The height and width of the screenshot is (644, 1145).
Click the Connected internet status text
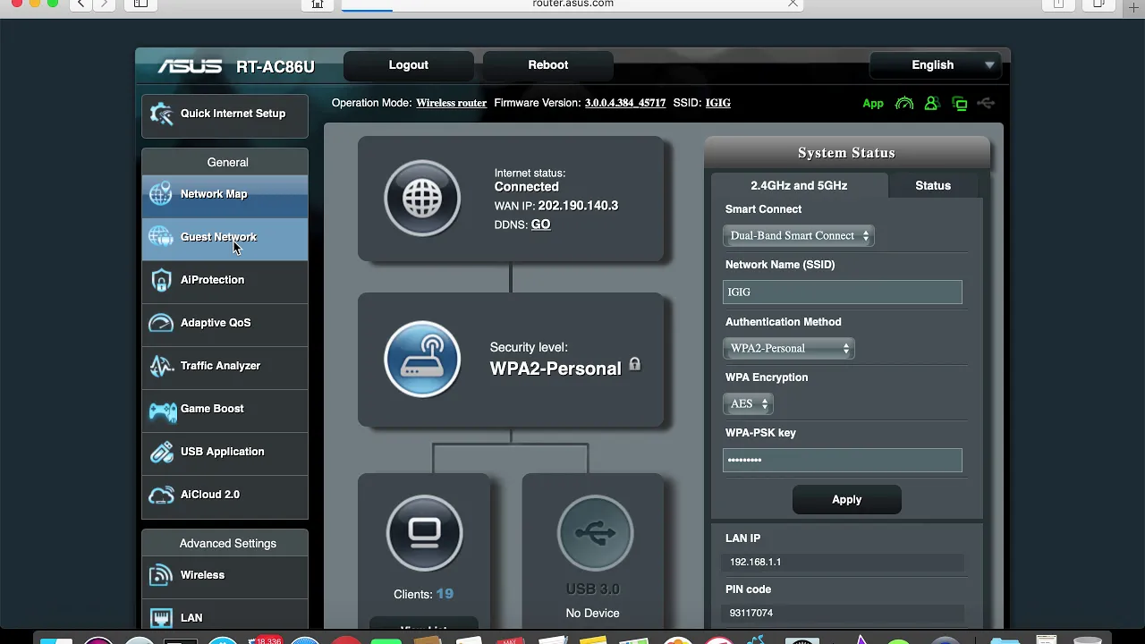coord(527,187)
